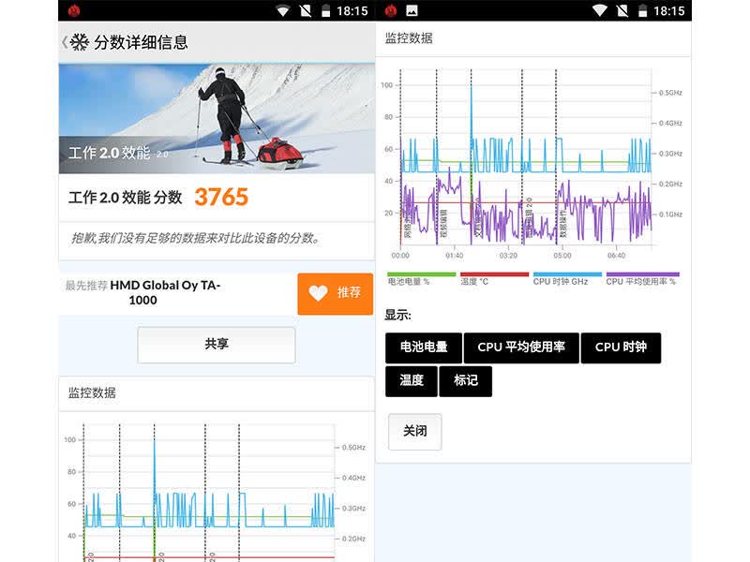Toggle the 标记 markers display
This screenshot has width=750, height=562.
click(x=465, y=381)
